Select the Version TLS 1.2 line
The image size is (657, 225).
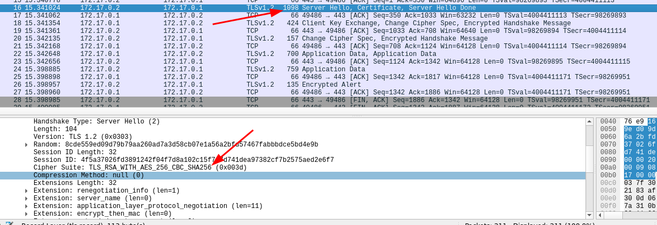click(83, 137)
